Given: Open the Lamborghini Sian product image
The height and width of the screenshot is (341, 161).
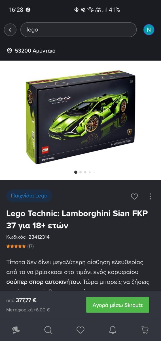Looking at the screenshot, I should click(x=80, y=118).
